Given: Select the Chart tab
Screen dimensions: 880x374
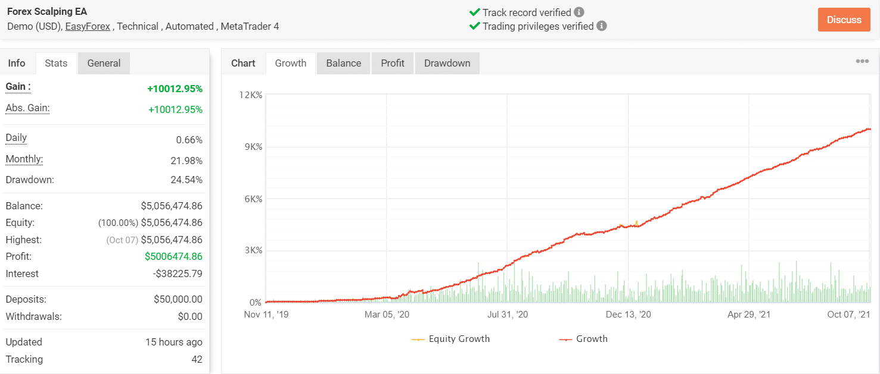Looking at the screenshot, I should click(244, 62).
